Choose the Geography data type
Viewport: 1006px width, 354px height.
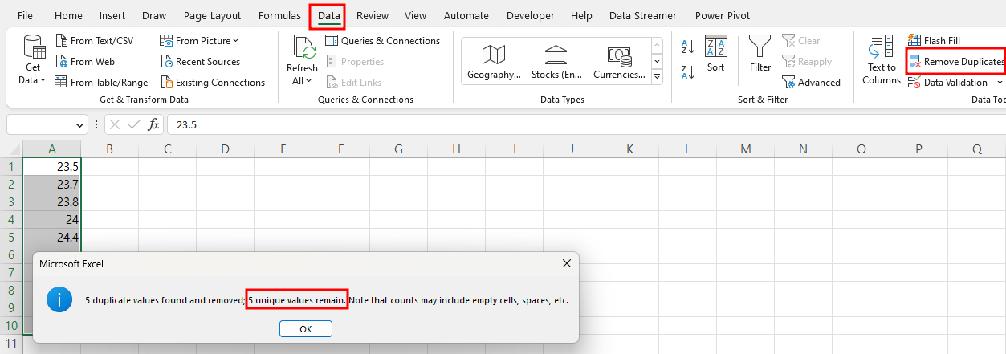tap(493, 62)
